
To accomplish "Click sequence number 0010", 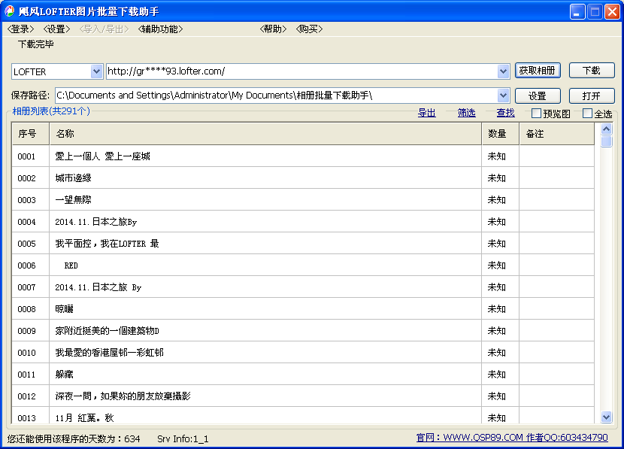I will pos(26,353).
